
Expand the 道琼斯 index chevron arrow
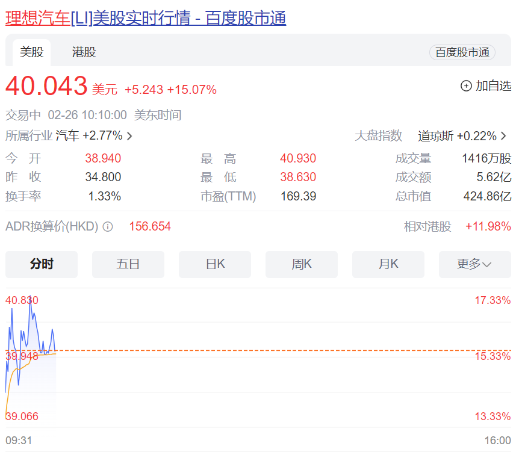pyautogui.click(x=503, y=136)
